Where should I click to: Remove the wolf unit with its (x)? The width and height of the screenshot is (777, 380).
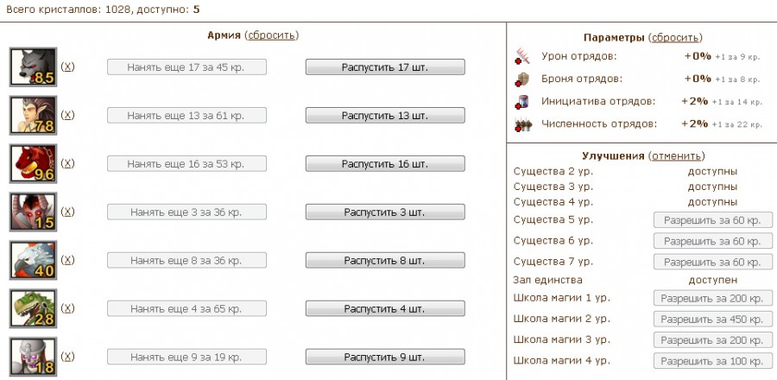(x=67, y=66)
